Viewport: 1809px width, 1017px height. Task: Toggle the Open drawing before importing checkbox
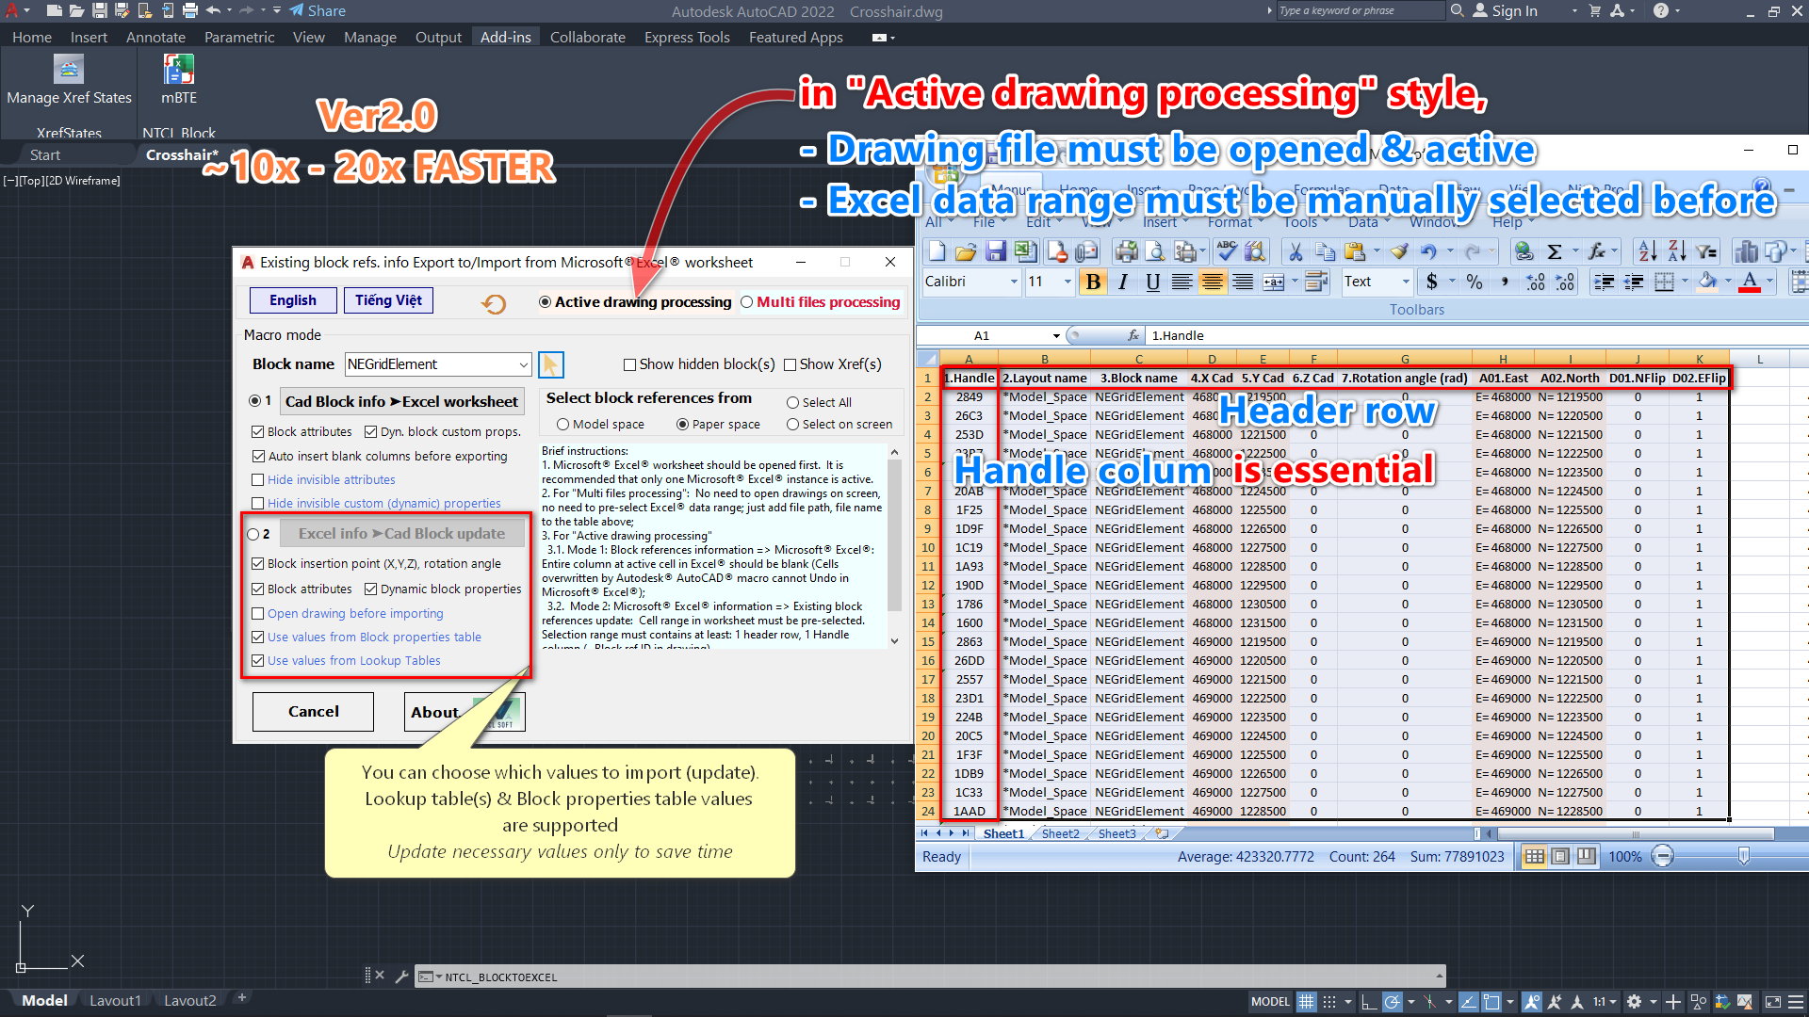coord(258,614)
